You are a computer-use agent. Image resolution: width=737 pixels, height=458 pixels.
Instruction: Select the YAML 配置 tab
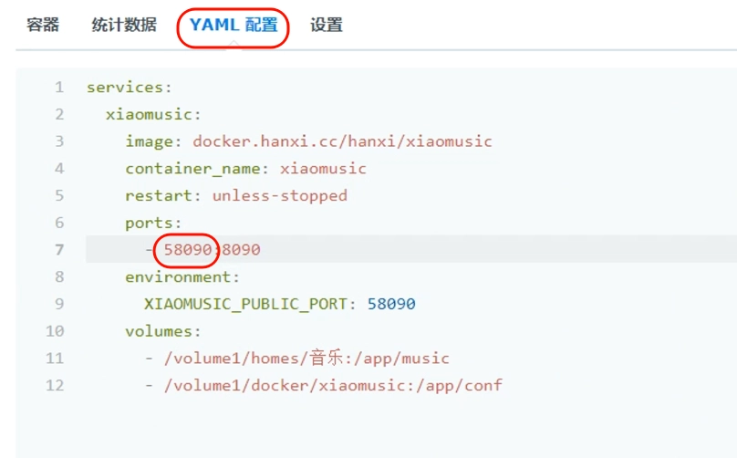coord(234,25)
